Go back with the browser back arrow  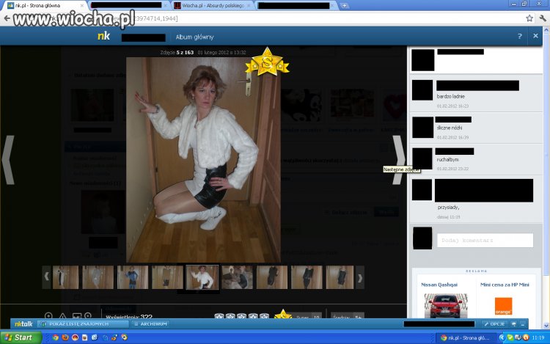click(x=7, y=18)
